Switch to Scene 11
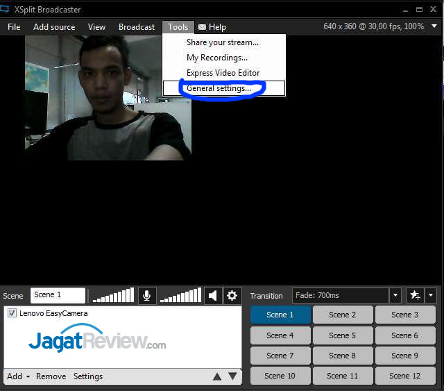444x391 pixels. pyautogui.click(x=343, y=376)
